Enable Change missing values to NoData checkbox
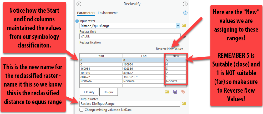The height and width of the screenshot is (114, 263). coord(81,110)
